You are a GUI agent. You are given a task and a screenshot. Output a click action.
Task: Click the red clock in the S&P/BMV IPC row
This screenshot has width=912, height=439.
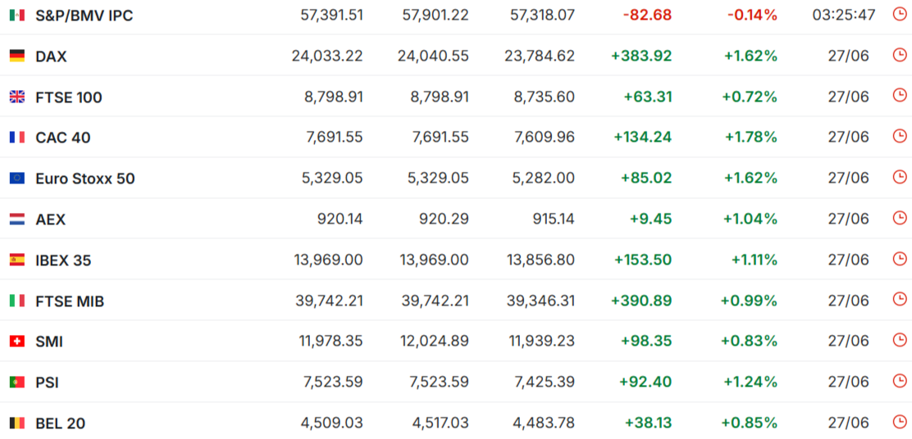coord(899,14)
